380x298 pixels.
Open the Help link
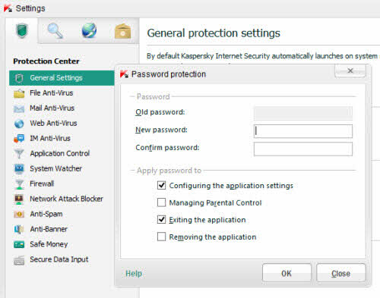pos(134,274)
